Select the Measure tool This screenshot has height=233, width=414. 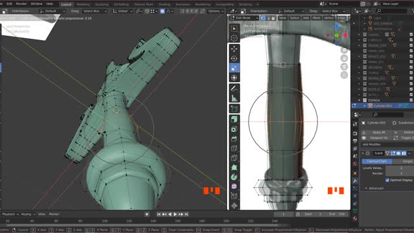(234, 98)
